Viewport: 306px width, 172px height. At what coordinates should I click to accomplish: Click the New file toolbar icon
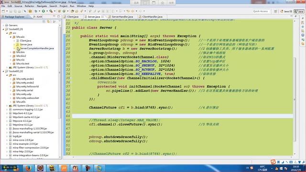point(3,11)
